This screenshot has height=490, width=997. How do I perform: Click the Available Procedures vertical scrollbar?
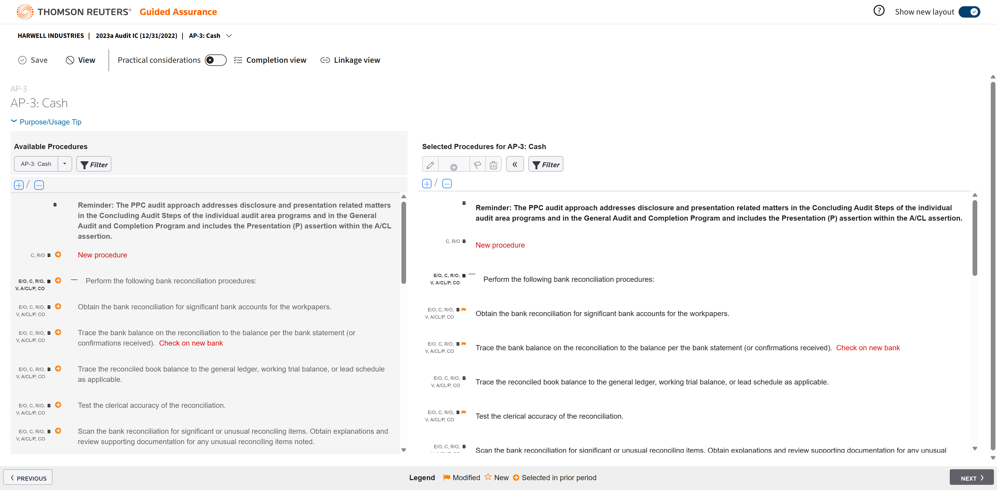point(404,242)
